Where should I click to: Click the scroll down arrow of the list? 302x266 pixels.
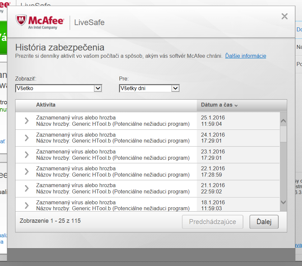tap(283, 202)
